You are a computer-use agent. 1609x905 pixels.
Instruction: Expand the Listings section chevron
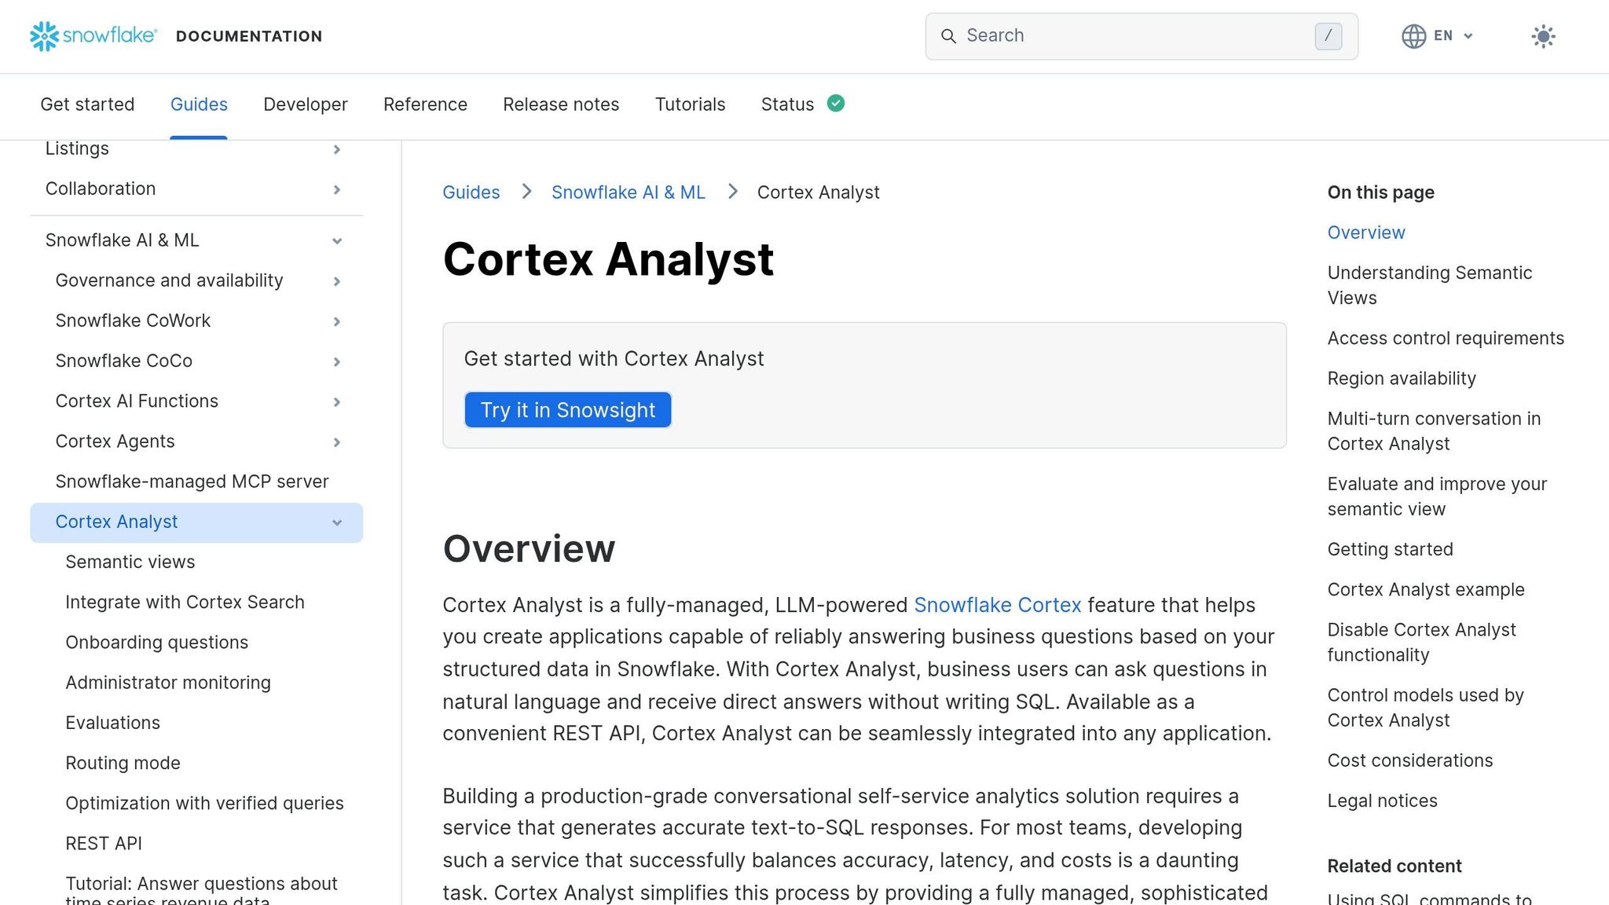pyautogui.click(x=337, y=149)
